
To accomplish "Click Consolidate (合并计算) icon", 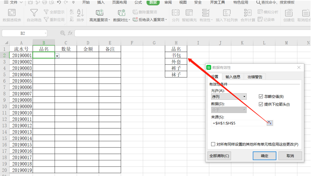I will tap(248, 13).
